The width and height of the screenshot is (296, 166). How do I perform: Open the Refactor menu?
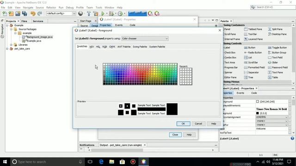(x=51, y=7)
